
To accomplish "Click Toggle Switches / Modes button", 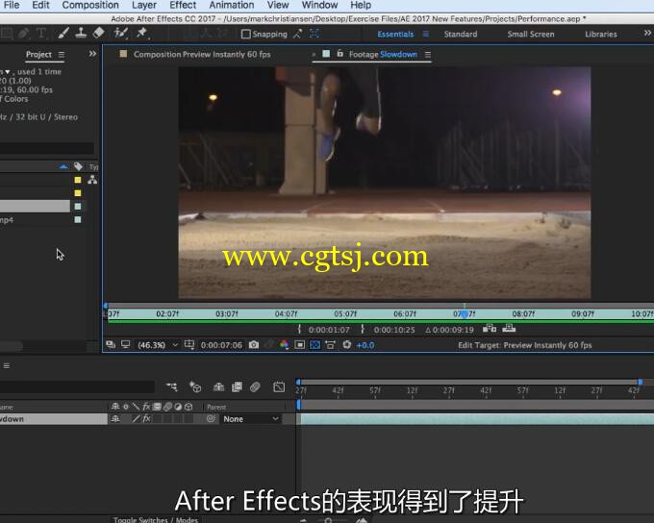I will 156,520.
